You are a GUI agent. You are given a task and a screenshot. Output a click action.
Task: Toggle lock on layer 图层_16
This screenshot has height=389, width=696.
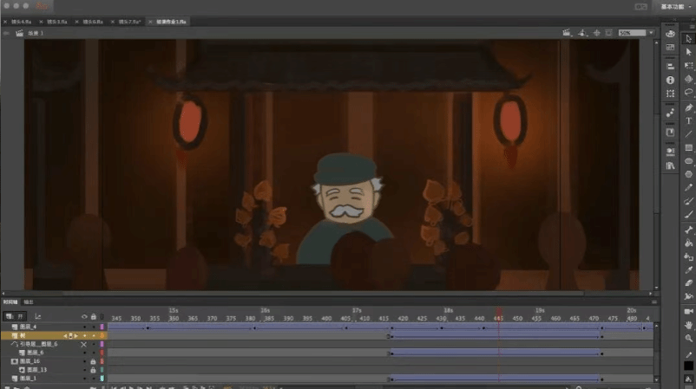pyautogui.click(x=93, y=361)
